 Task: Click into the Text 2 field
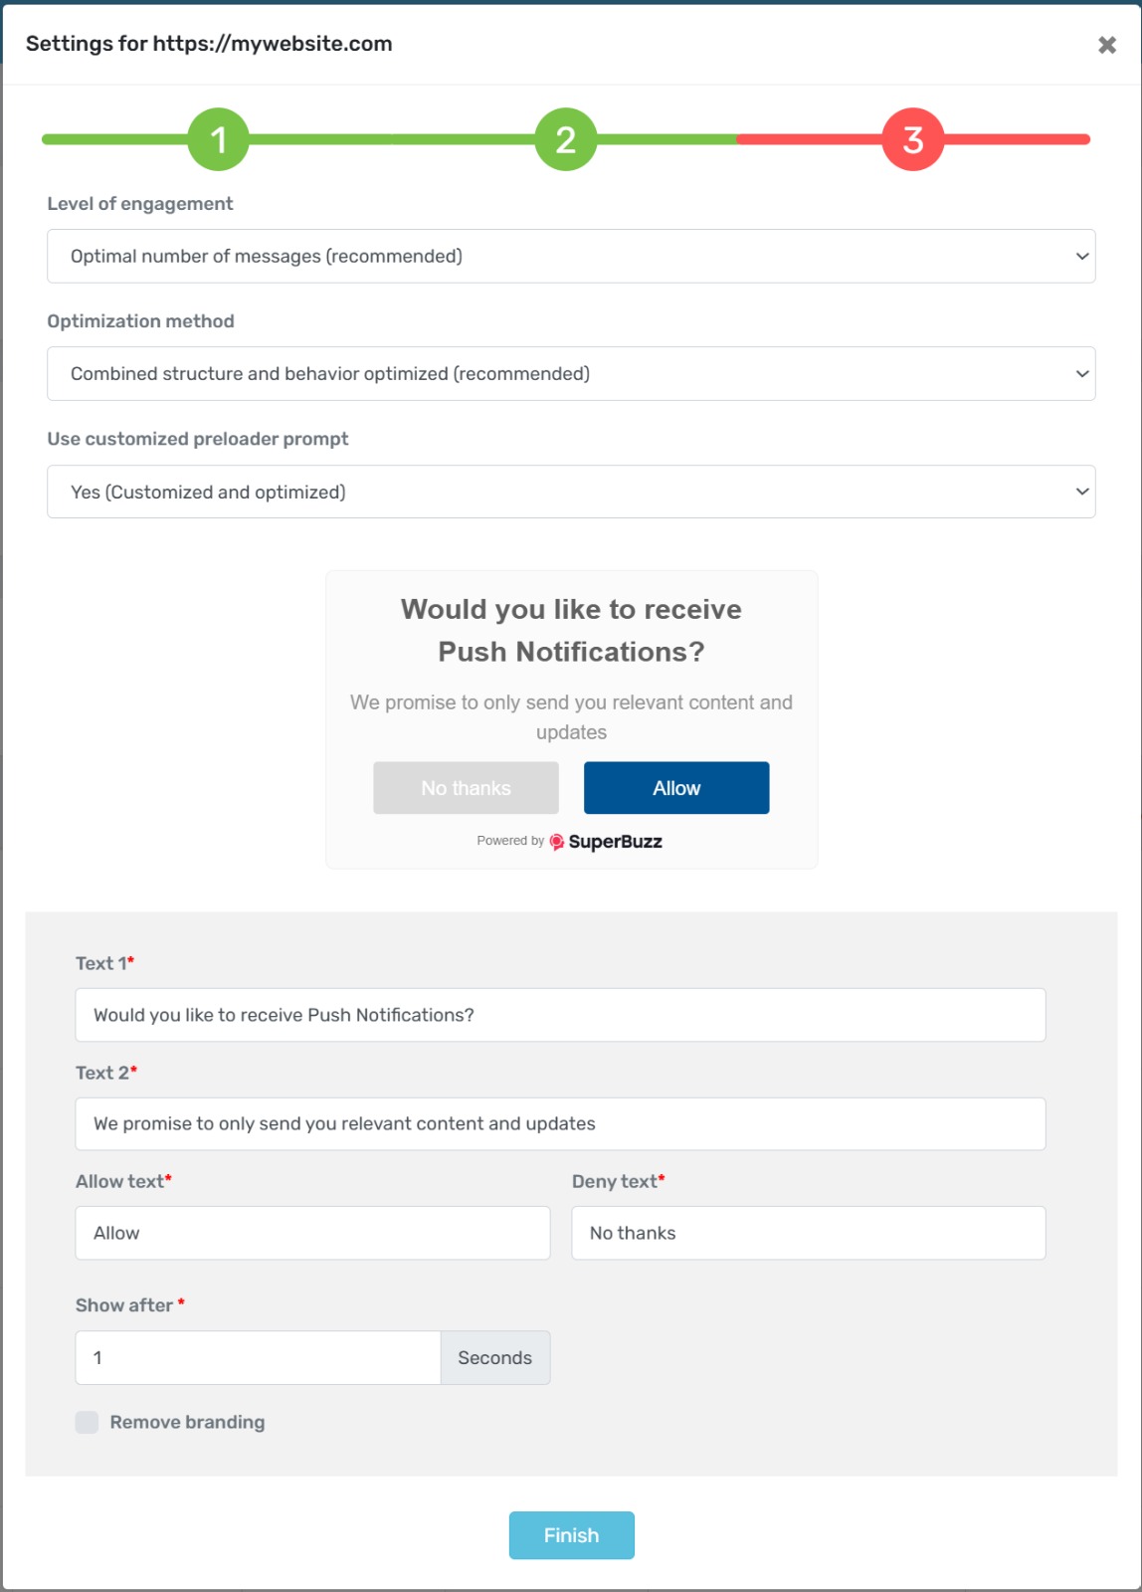tap(560, 1124)
